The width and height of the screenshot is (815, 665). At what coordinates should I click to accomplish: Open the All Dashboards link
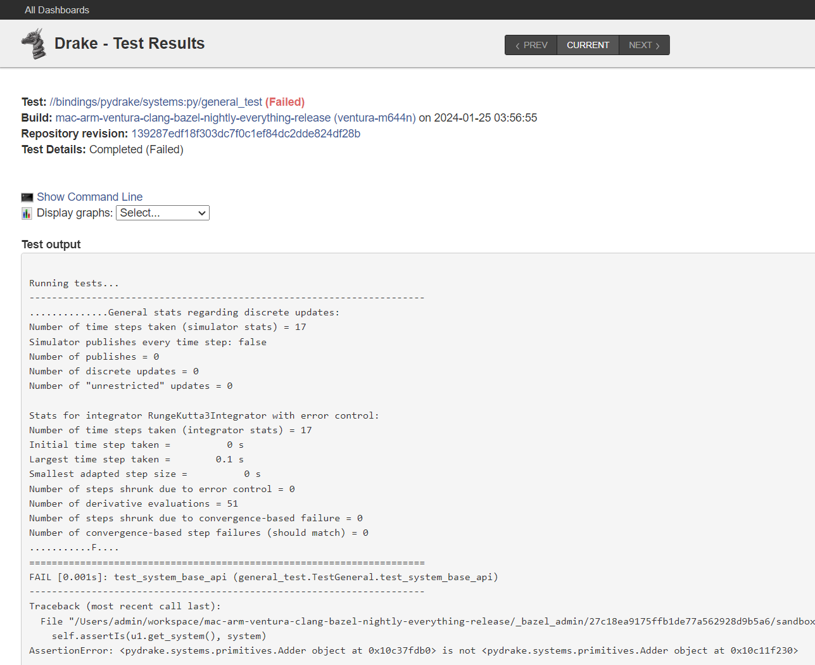(x=57, y=10)
